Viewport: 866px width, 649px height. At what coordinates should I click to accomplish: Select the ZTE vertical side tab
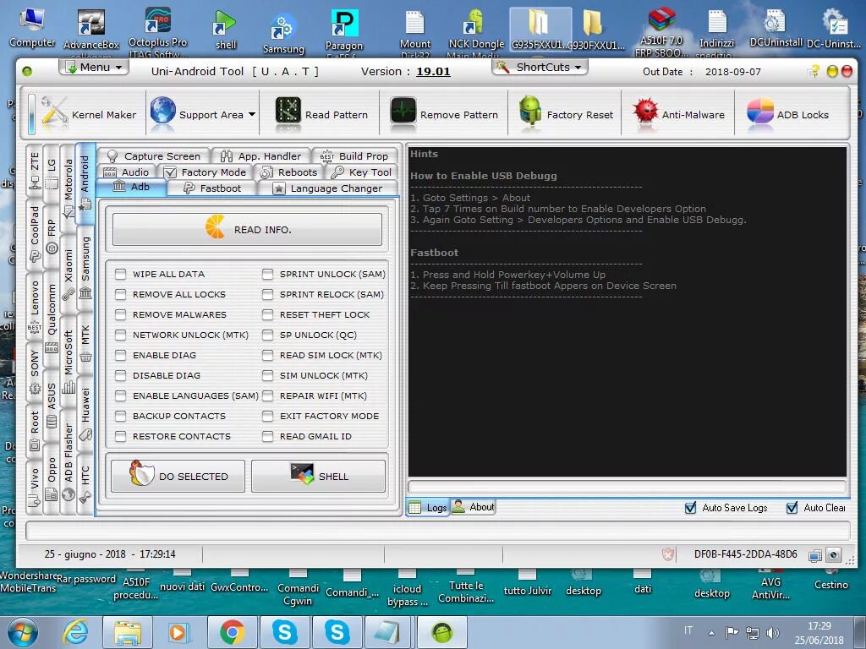click(34, 171)
